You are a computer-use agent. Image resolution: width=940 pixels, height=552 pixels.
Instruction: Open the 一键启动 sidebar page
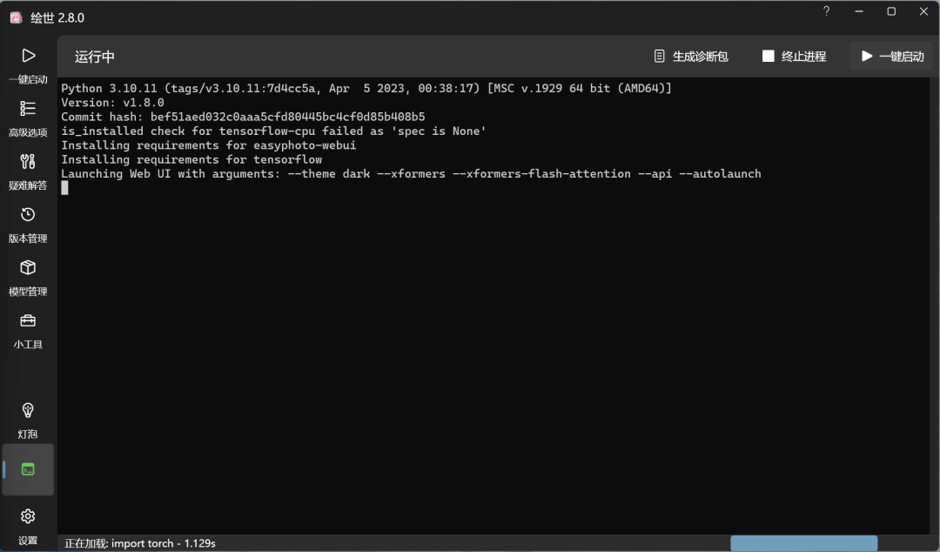pos(28,65)
